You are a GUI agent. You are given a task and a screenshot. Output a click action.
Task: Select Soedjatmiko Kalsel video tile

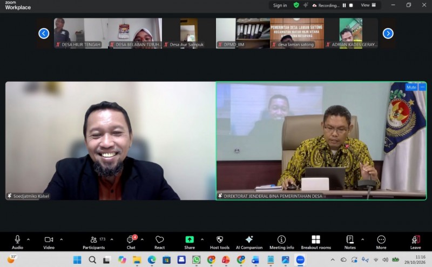click(110, 141)
